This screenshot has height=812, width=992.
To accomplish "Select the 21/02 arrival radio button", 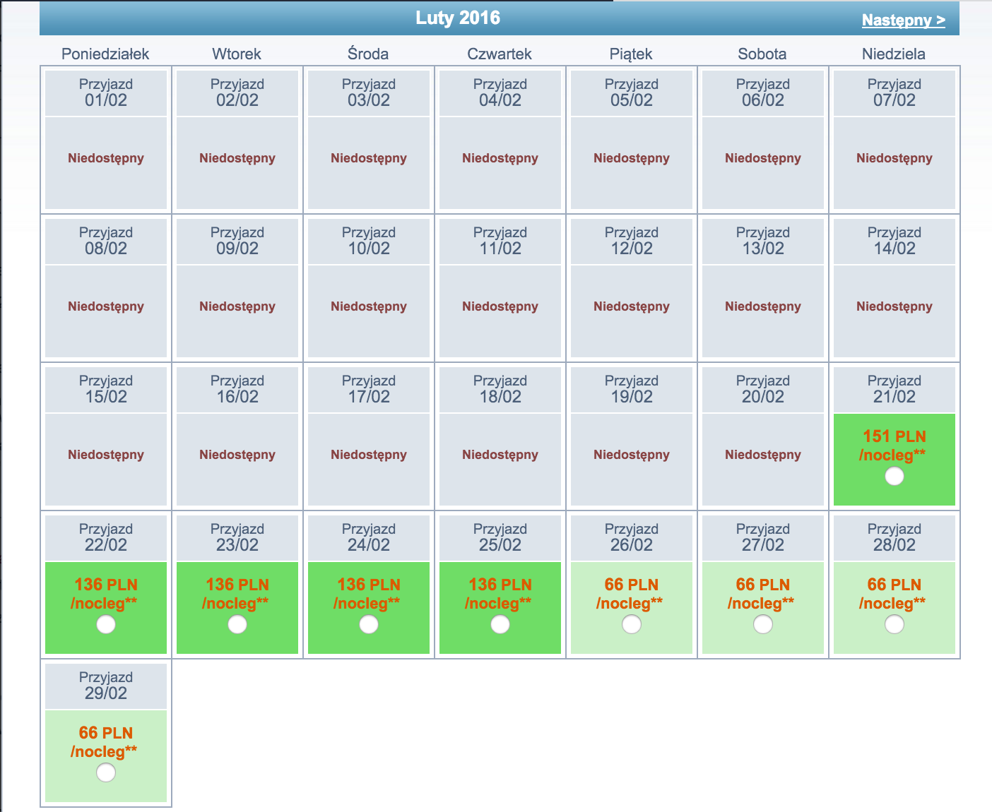I will click(x=894, y=476).
